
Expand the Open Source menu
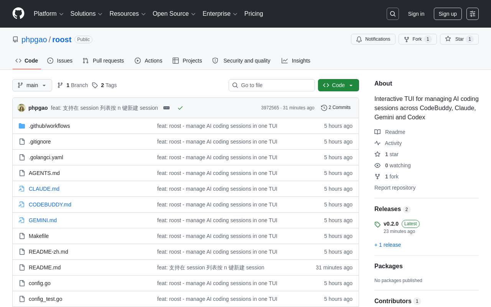[x=174, y=14]
